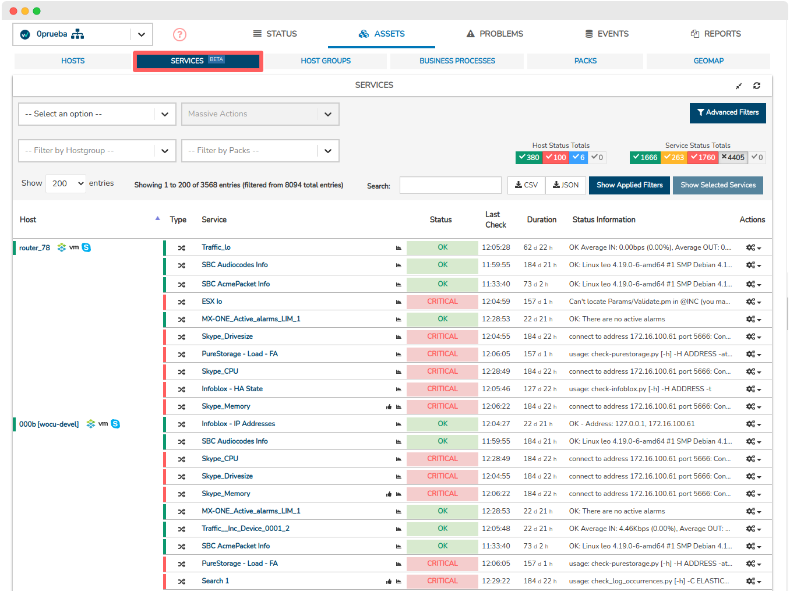Screen dimensions: 790x595
Task: Click the Oprueba realm network icon
Action: (77, 34)
